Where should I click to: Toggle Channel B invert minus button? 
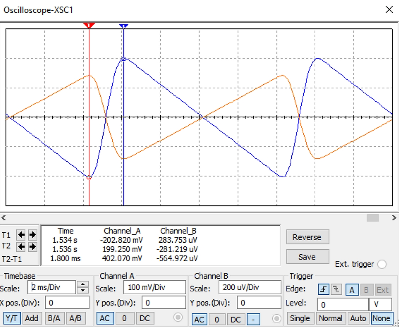point(253,319)
